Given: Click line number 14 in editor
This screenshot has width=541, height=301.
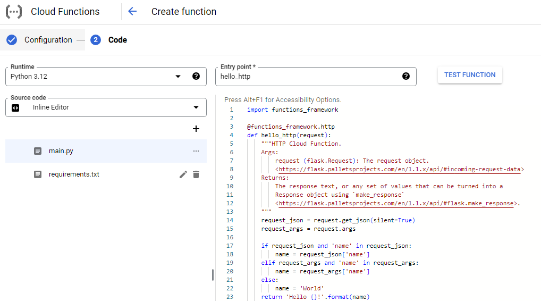Looking at the screenshot, I should [x=230, y=220].
